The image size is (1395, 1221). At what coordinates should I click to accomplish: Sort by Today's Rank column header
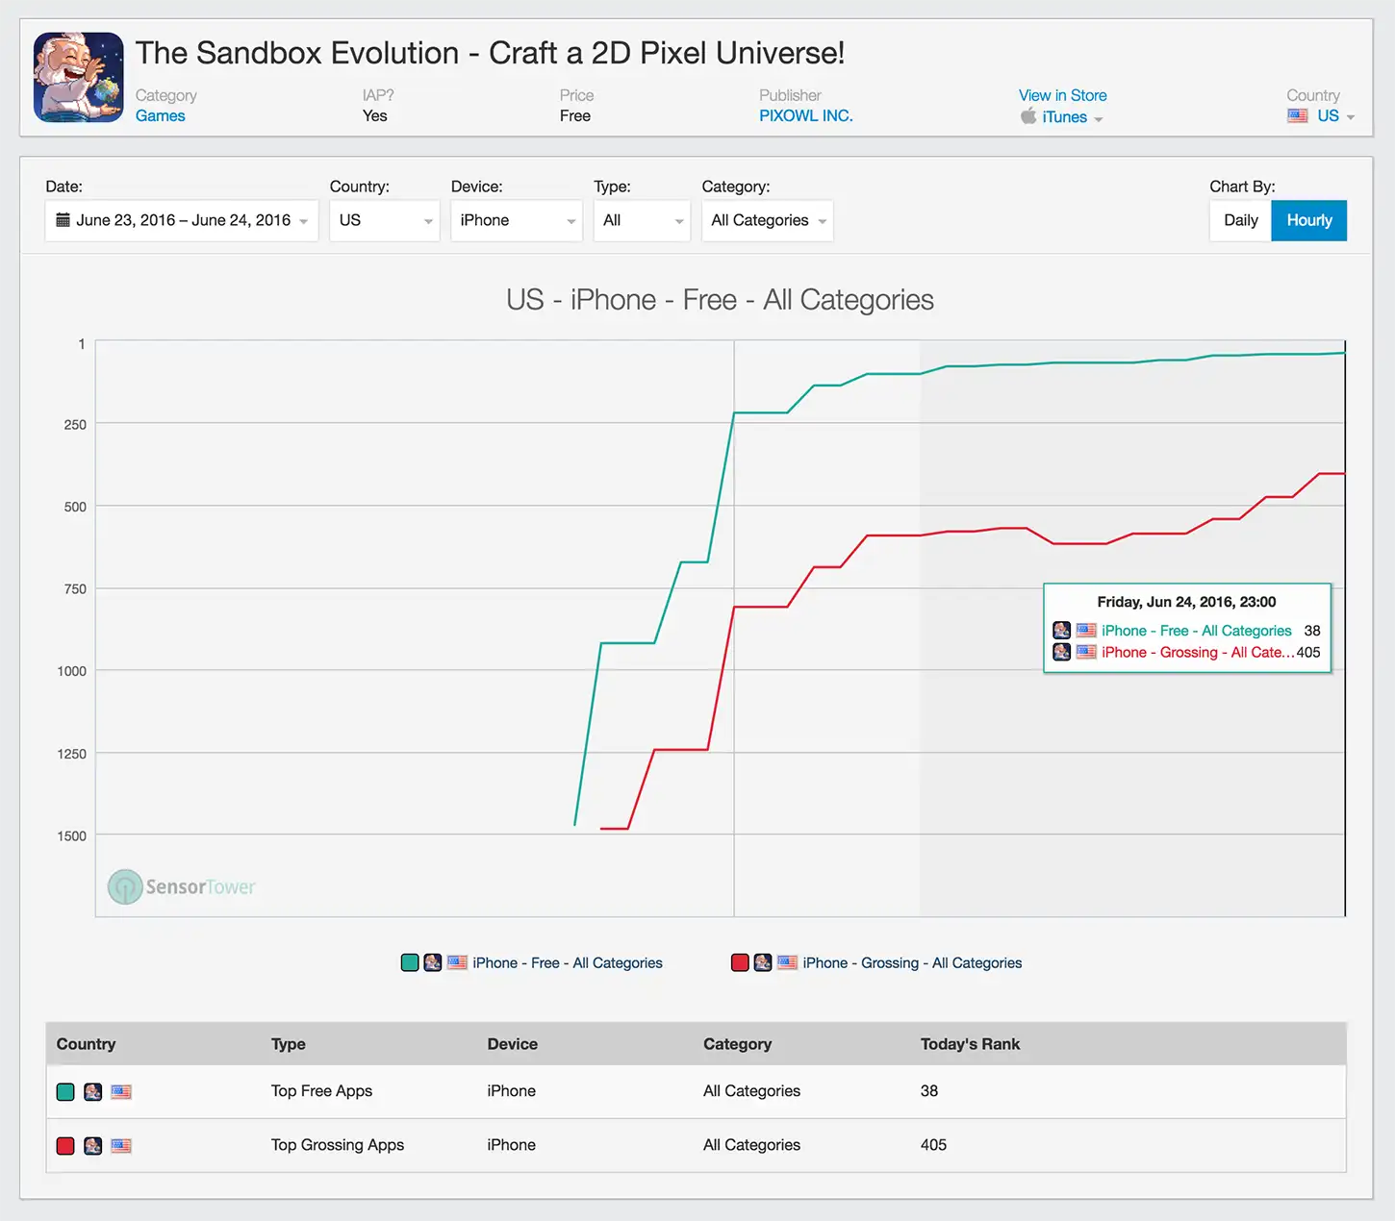(x=970, y=1044)
